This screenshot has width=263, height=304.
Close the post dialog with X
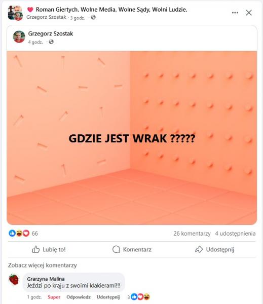[x=249, y=13]
